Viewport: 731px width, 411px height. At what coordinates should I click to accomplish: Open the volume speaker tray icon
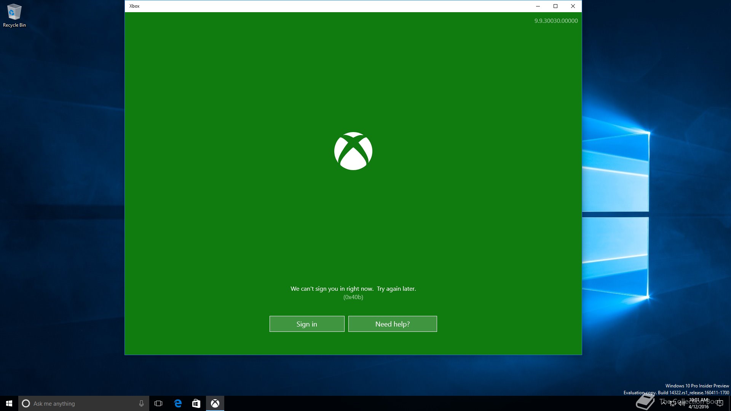coord(682,404)
